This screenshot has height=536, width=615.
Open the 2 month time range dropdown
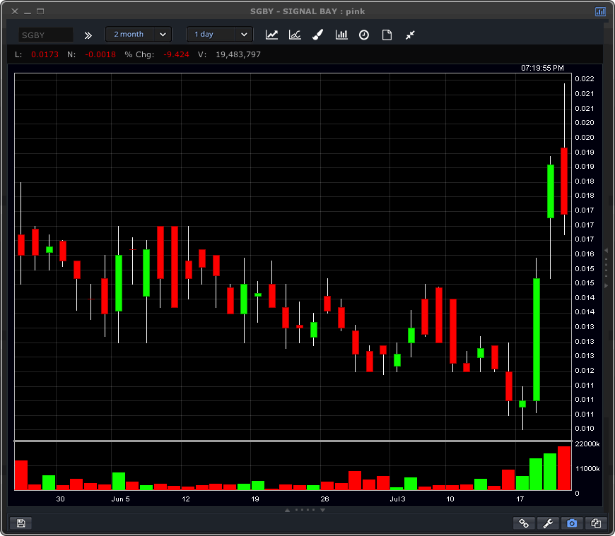point(138,35)
